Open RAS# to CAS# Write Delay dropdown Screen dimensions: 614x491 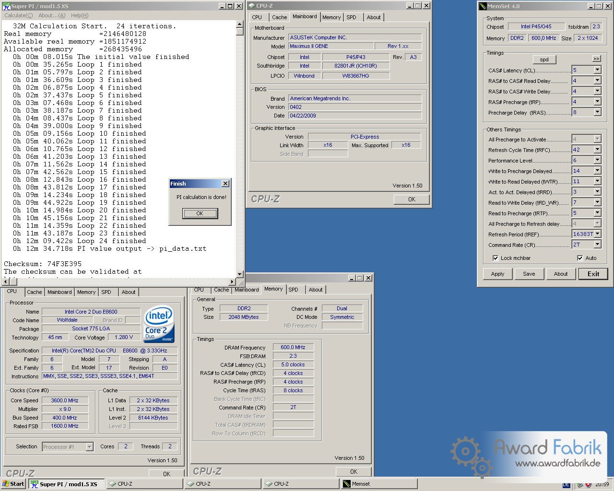(x=597, y=91)
